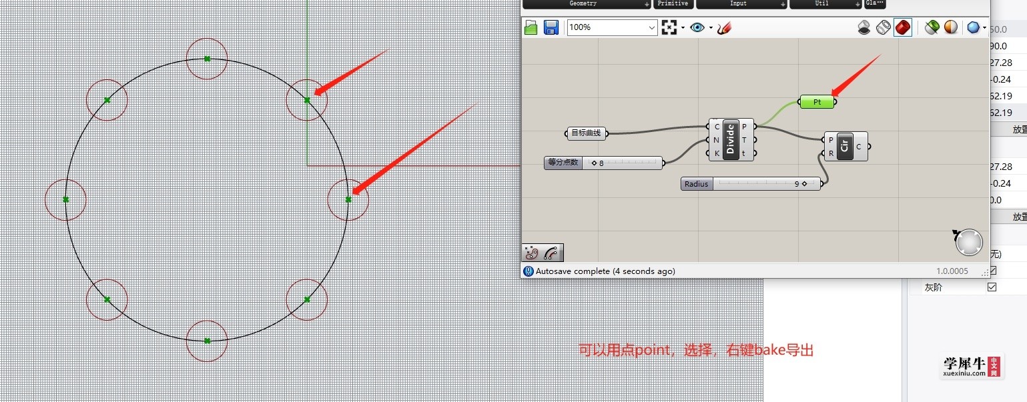Expand the Input panel plus arrow
The image size is (1027, 402).
(x=783, y=5)
